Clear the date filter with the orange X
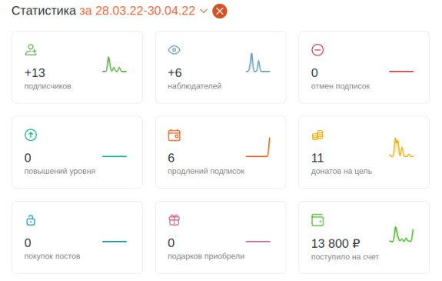 220,12
